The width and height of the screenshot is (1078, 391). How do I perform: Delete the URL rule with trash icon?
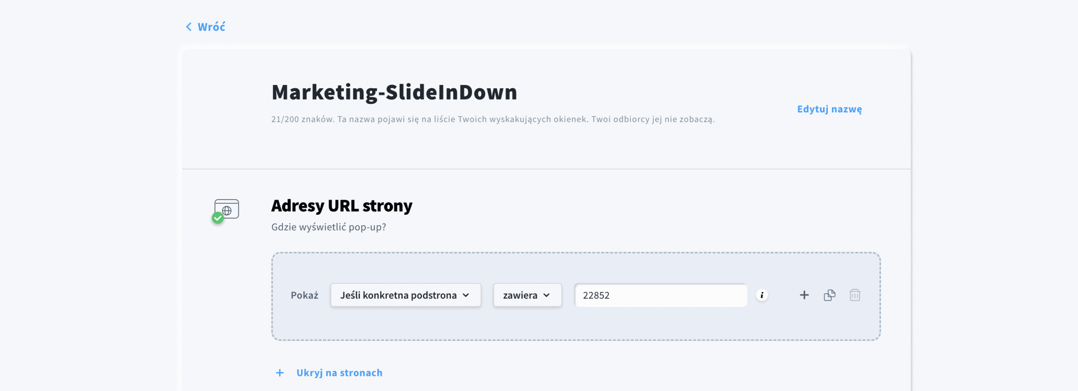coord(855,295)
